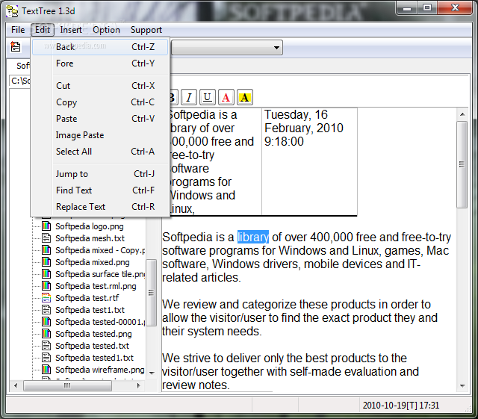Click icon of Softpedia logo.png
Screen dimensions: 478x419
coord(46,226)
